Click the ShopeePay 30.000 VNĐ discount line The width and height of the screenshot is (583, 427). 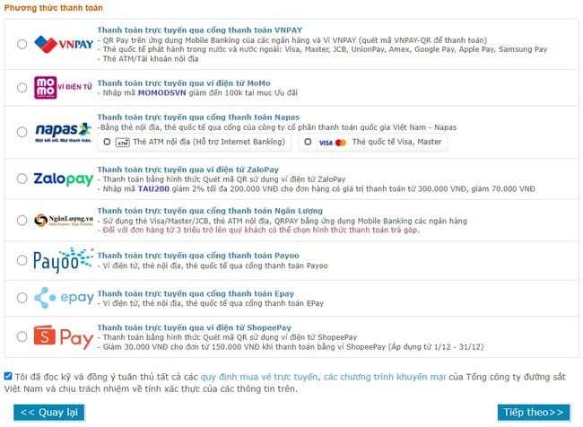click(x=291, y=347)
